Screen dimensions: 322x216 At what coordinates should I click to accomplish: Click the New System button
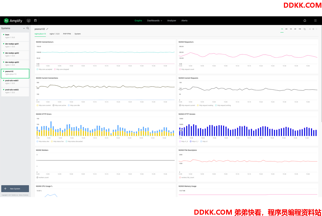pos(15,189)
